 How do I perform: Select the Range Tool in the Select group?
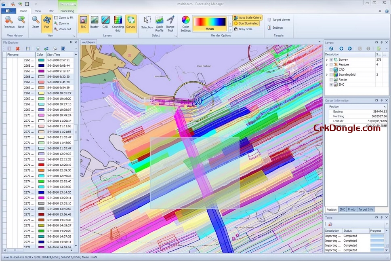click(x=170, y=24)
